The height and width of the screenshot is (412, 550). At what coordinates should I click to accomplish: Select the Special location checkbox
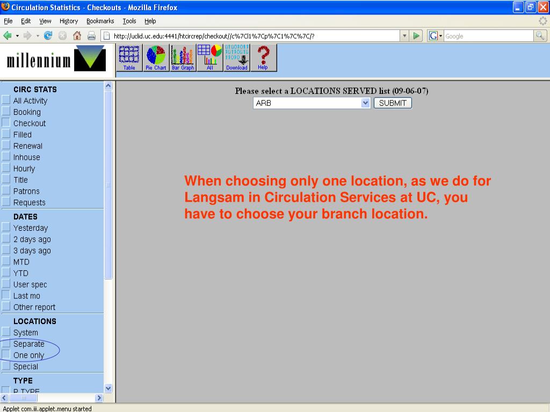(x=6, y=366)
